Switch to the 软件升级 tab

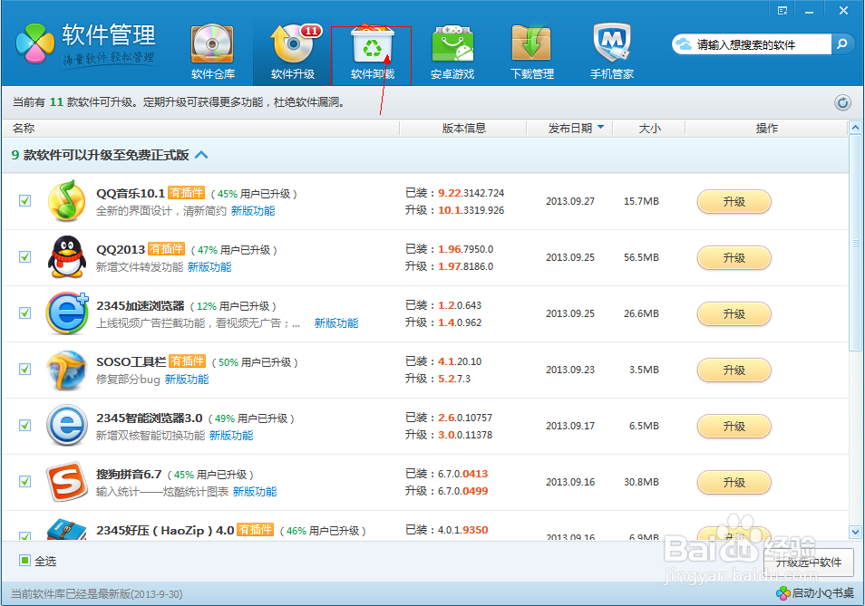293,53
